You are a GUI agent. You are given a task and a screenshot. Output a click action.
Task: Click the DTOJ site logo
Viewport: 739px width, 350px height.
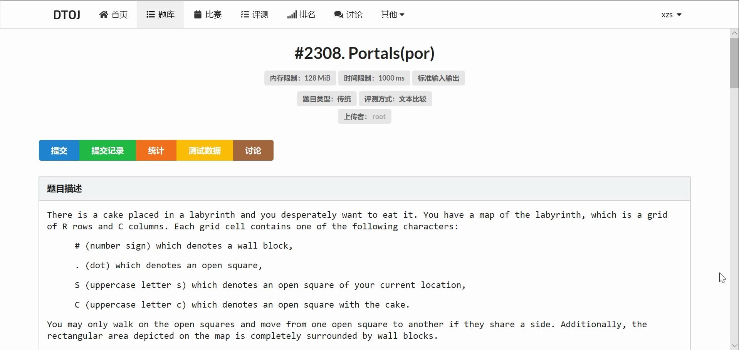click(x=67, y=15)
